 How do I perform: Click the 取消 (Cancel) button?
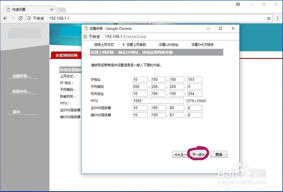coord(219,154)
